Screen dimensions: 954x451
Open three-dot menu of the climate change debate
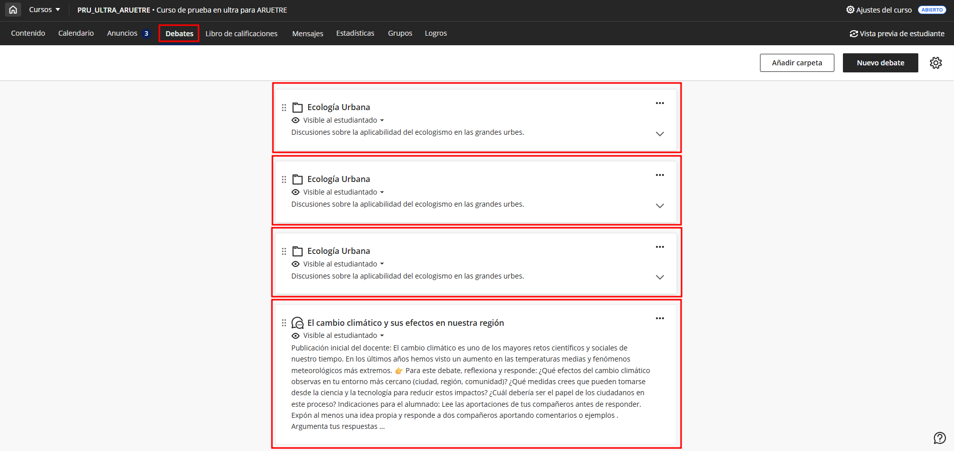(x=659, y=319)
